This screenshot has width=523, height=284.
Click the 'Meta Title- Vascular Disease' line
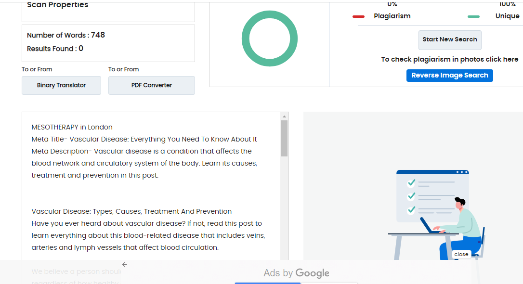144,139
